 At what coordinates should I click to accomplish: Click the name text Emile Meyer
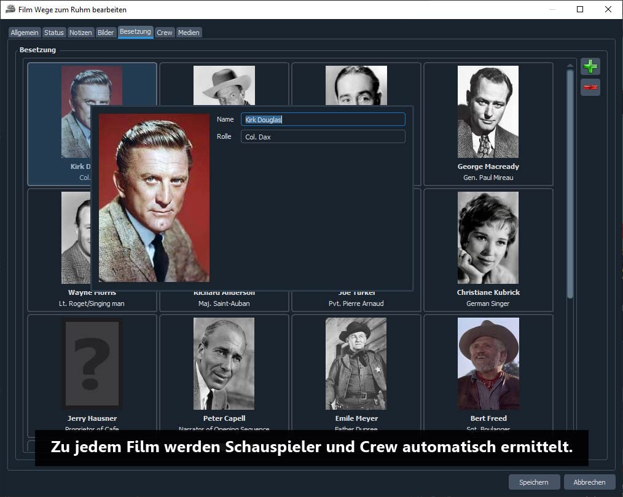(356, 418)
